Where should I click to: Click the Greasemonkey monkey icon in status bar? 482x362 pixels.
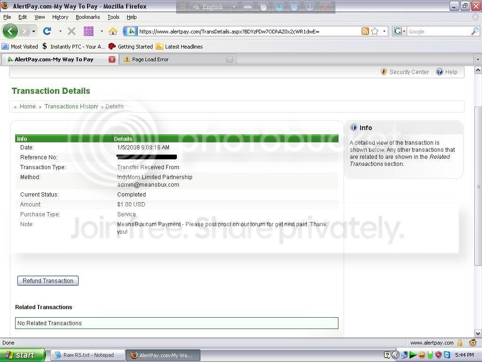coord(473,343)
